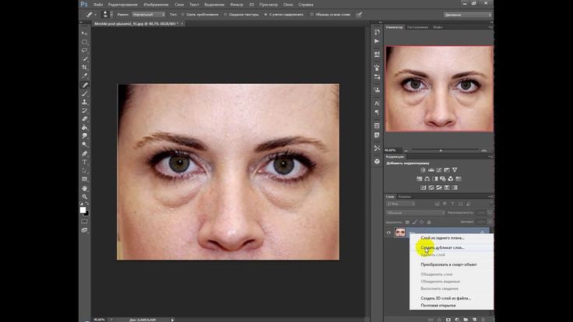
Task: Click the foreground color swatch
Action: coord(83,210)
